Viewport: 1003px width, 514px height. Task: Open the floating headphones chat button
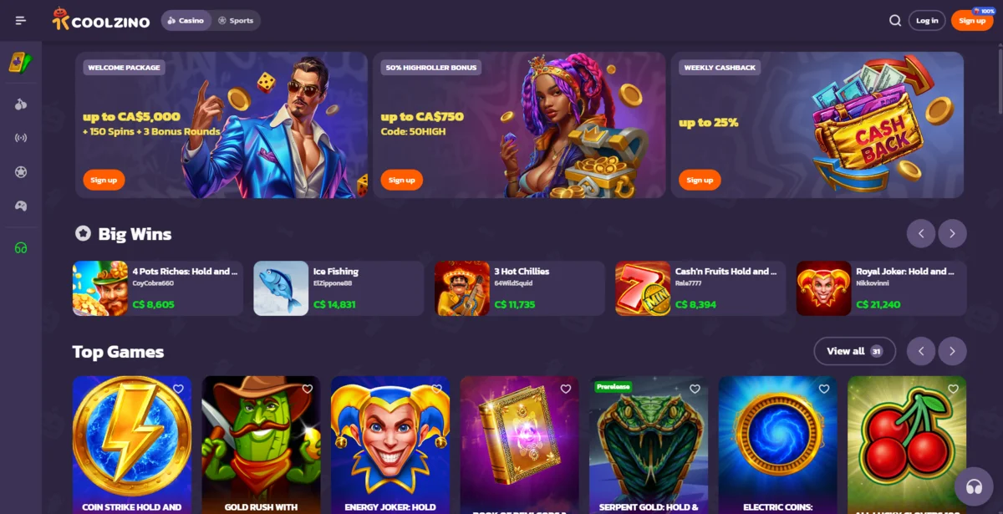point(973,487)
